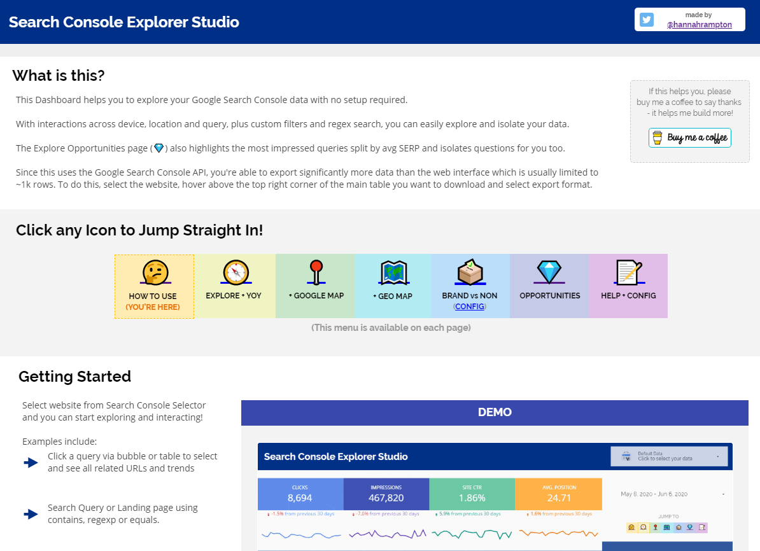Open the HELP + CONFIG menu label

pyautogui.click(x=629, y=296)
